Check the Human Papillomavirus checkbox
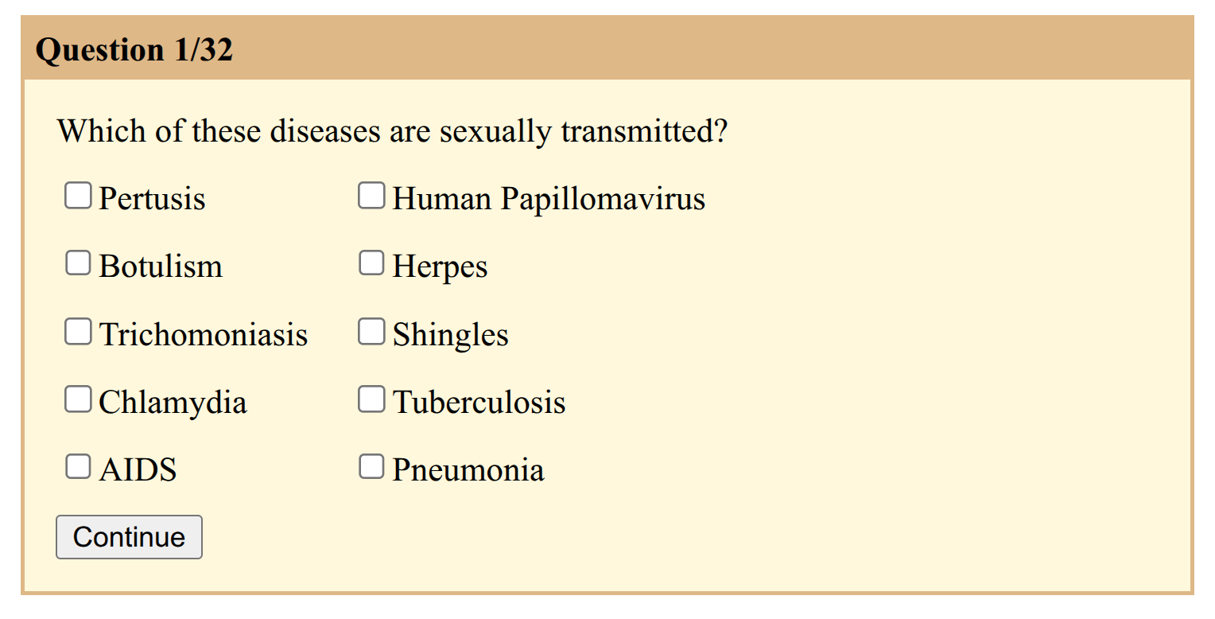 (371, 196)
